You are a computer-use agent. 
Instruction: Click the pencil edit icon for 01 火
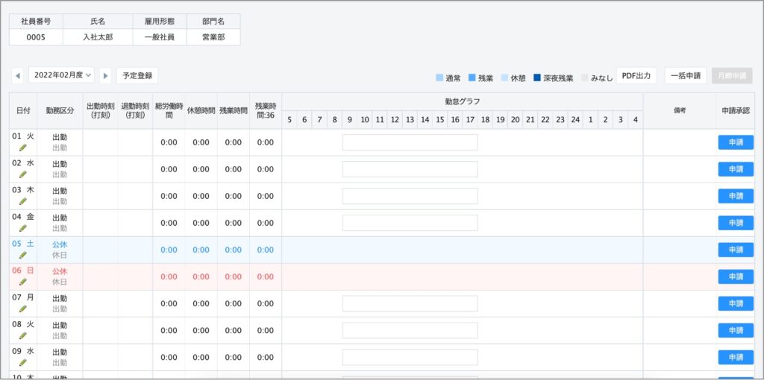click(x=23, y=148)
